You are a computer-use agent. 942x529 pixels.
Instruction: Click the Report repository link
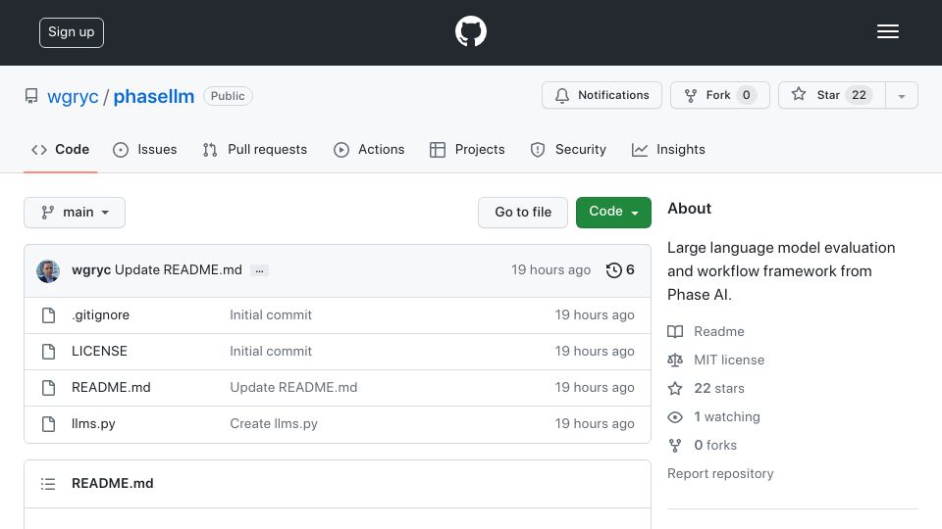coord(720,474)
